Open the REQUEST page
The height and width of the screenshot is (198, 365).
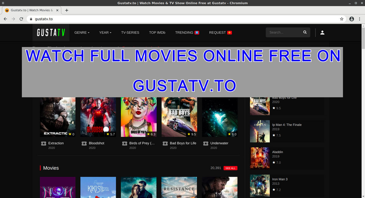[221, 32]
